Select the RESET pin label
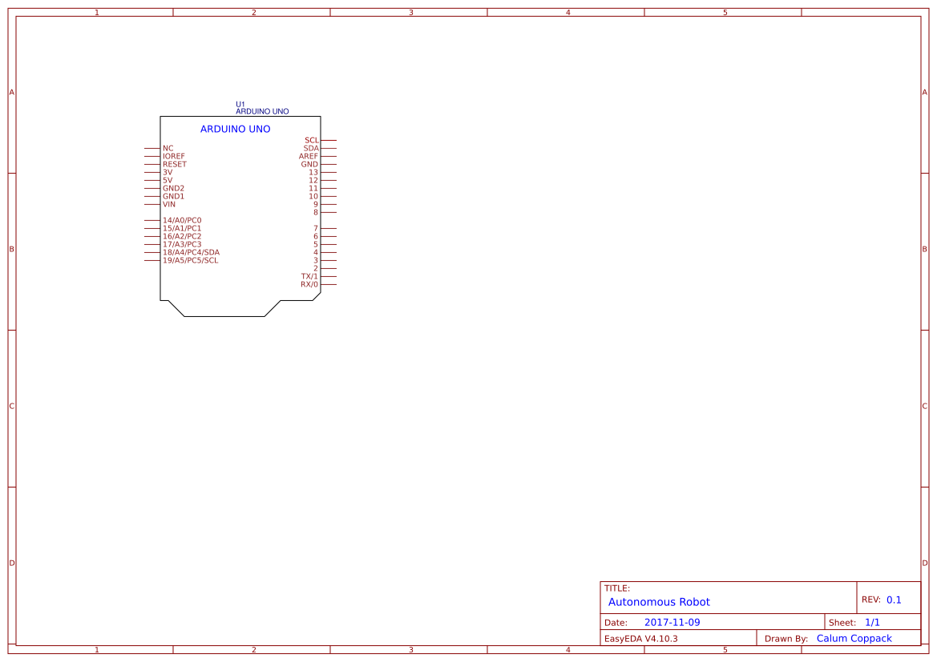This screenshot has height=662, width=937. coord(174,163)
